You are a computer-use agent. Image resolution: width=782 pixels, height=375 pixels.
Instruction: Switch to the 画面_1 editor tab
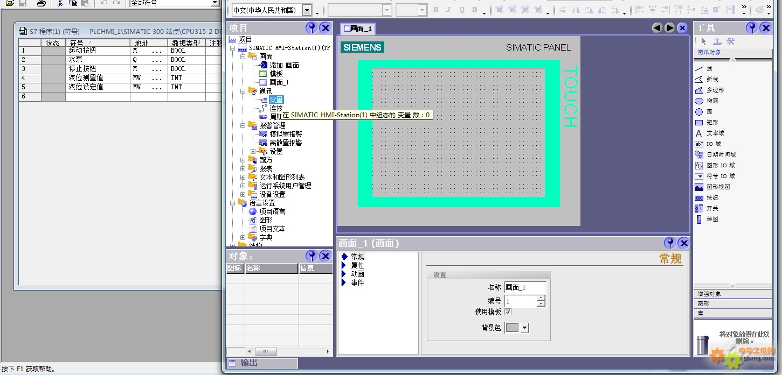357,29
